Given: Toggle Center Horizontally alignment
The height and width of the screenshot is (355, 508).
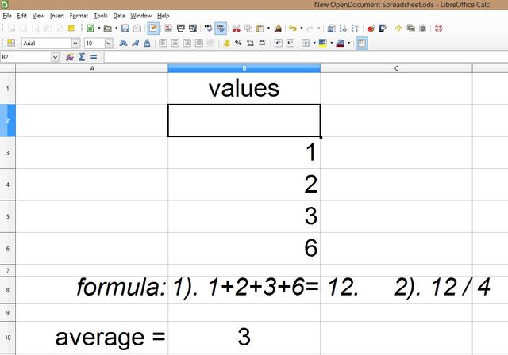Looking at the screenshot, I should pyautogui.click(x=175, y=43).
